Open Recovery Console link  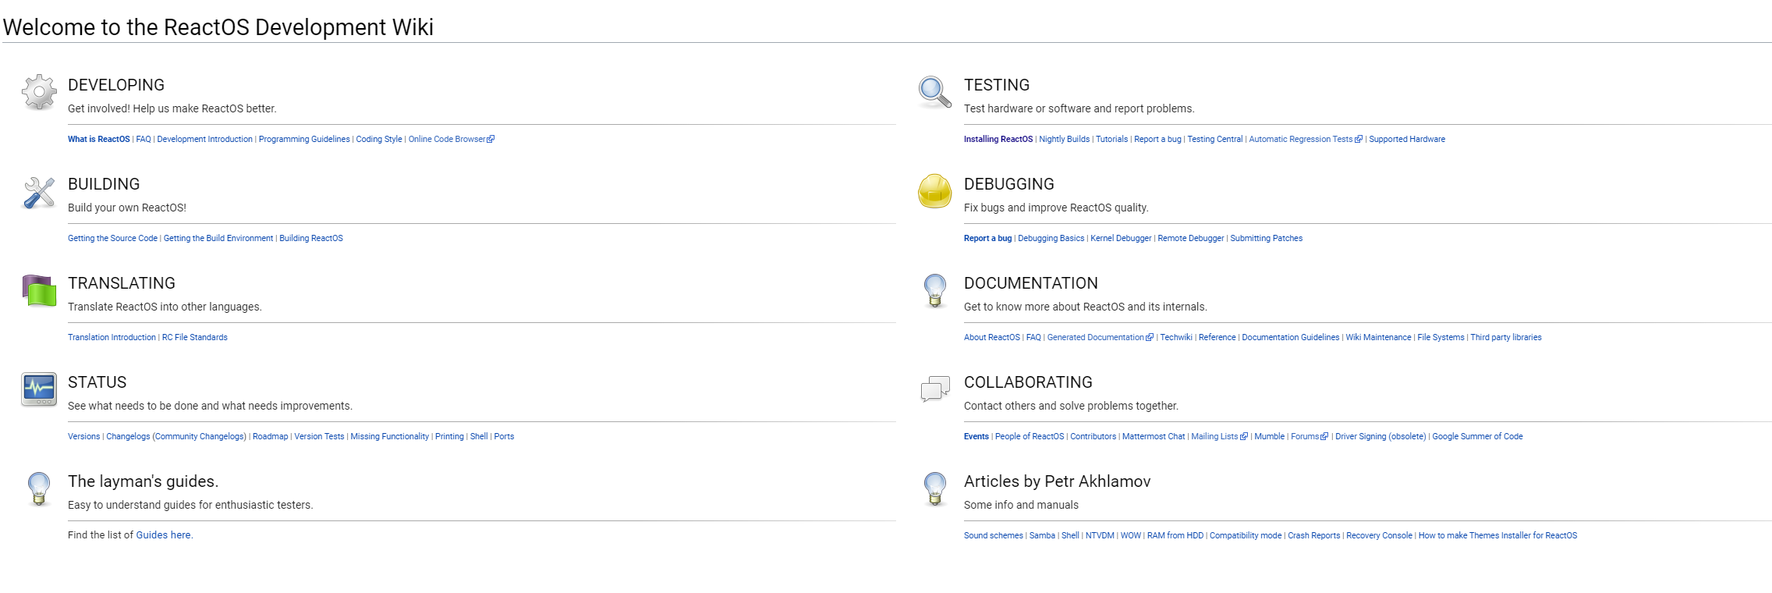point(1379,535)
